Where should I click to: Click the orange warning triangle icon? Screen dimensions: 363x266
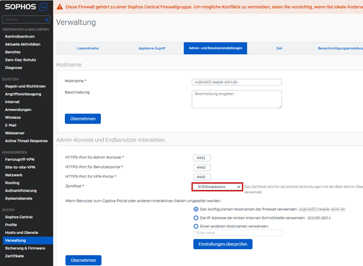click(x=60, y=7)
